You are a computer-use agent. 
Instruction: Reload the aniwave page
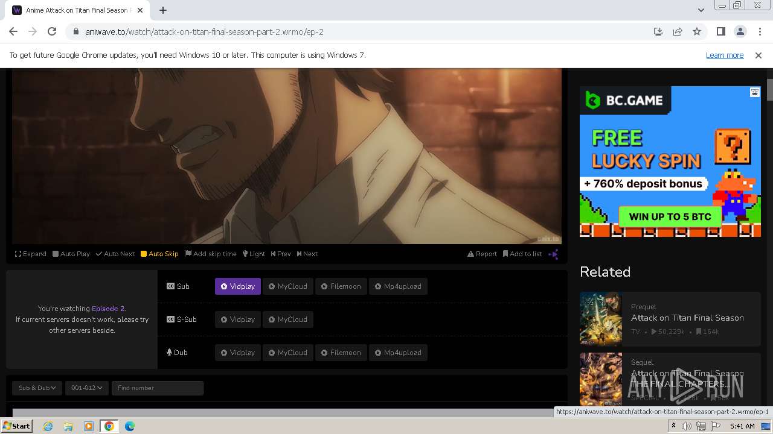[x=52, y=31]
